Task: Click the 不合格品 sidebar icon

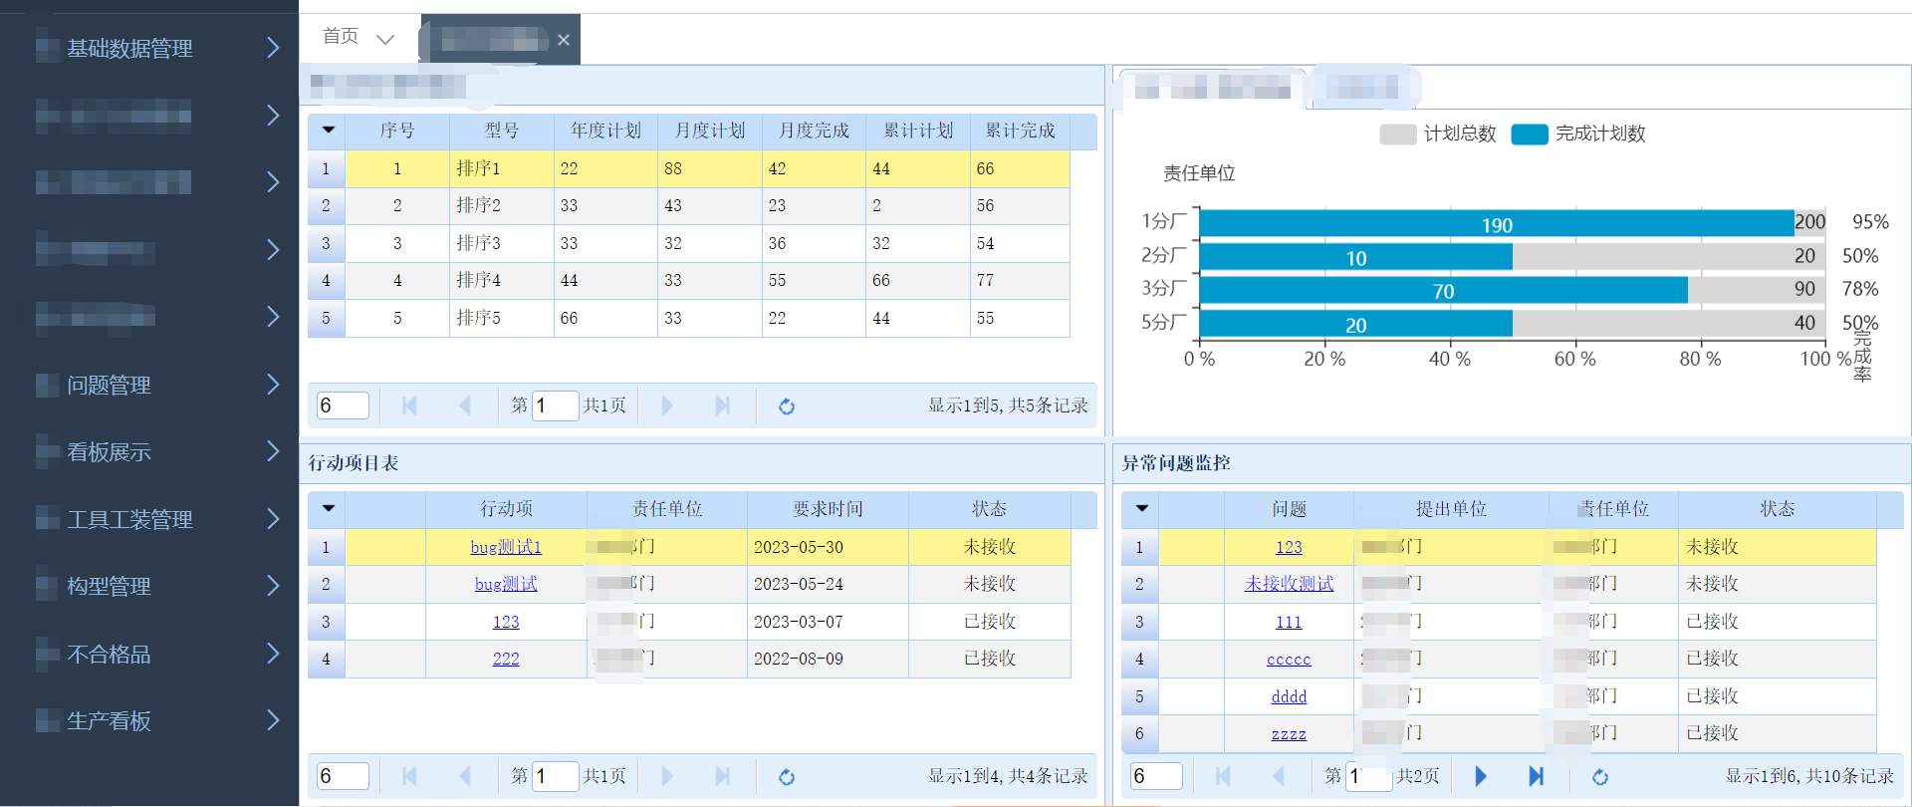Action: pos(48,655)
